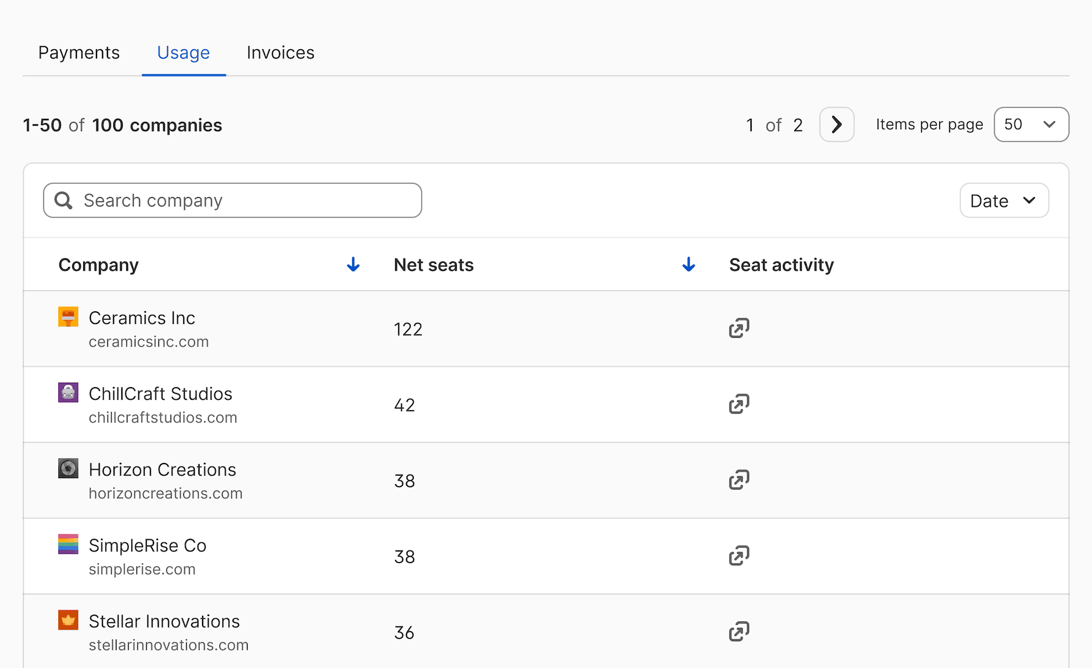The image size is (1092, 668).
Task: Click stellarinnovations.com domain text
Action: (x=169, y=645)
